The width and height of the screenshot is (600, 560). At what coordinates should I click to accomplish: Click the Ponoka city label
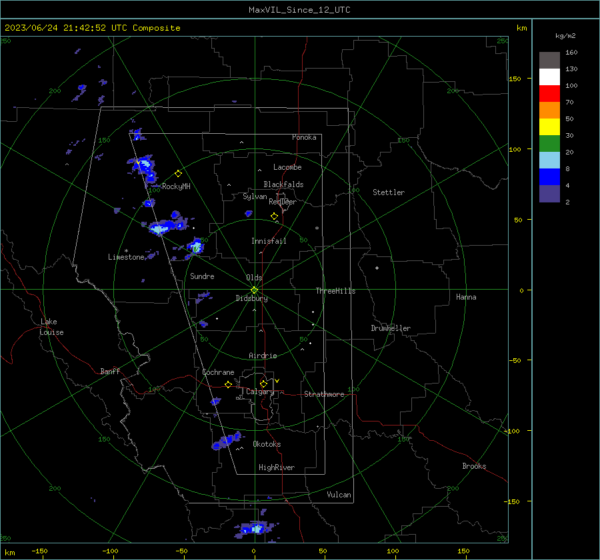[304, 138]
